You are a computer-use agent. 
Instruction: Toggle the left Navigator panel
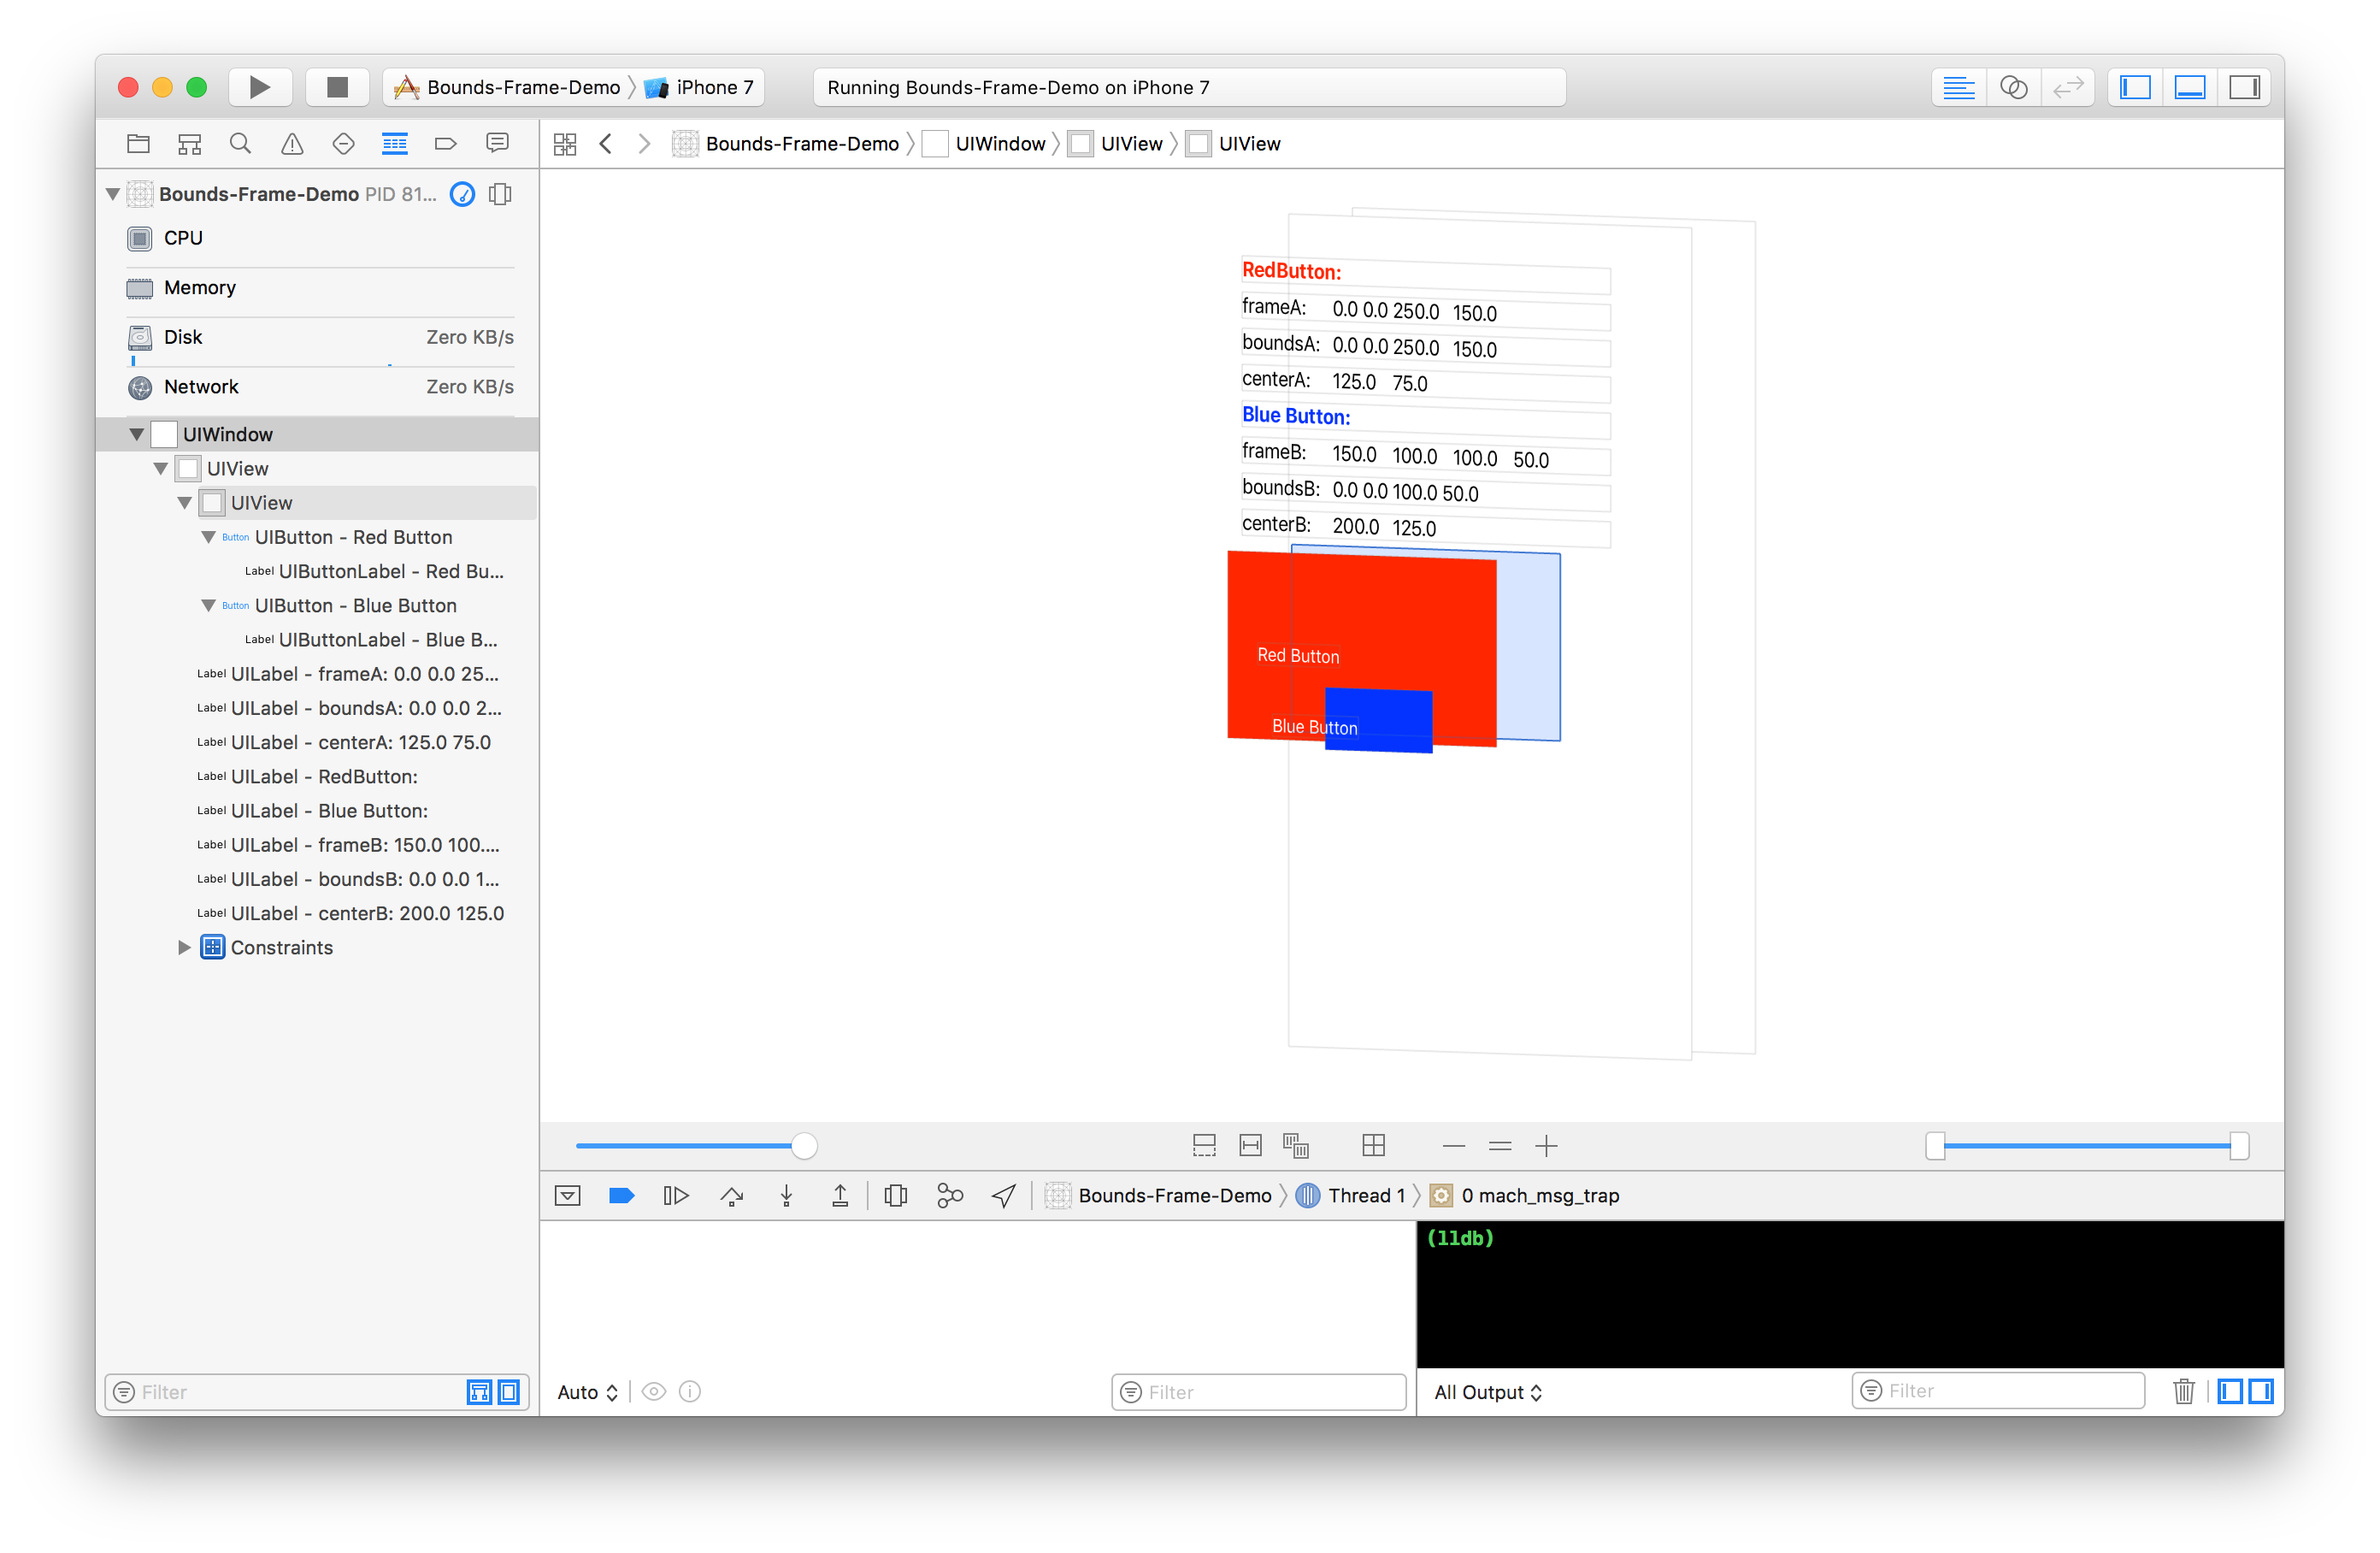(2135, 87)
